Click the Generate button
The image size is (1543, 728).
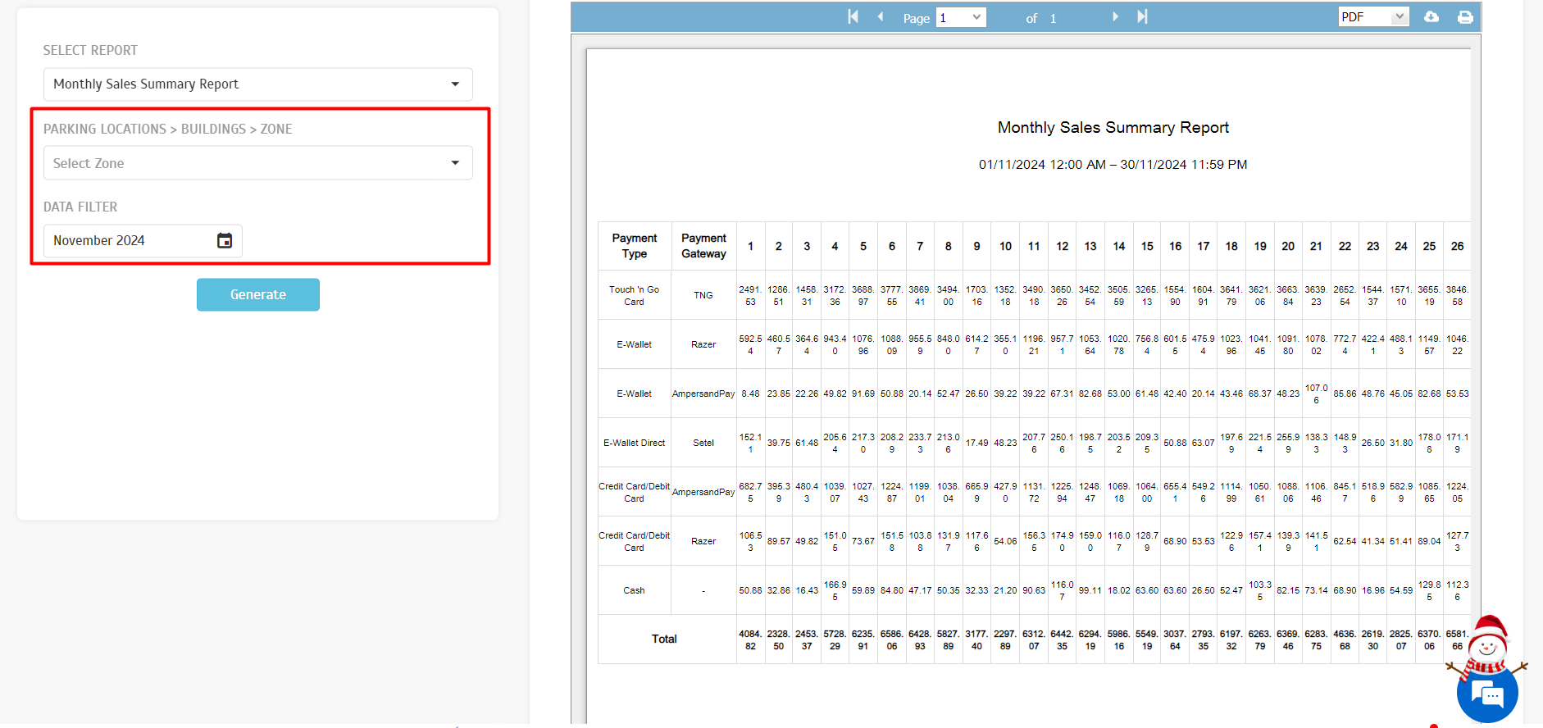(257, 294)
